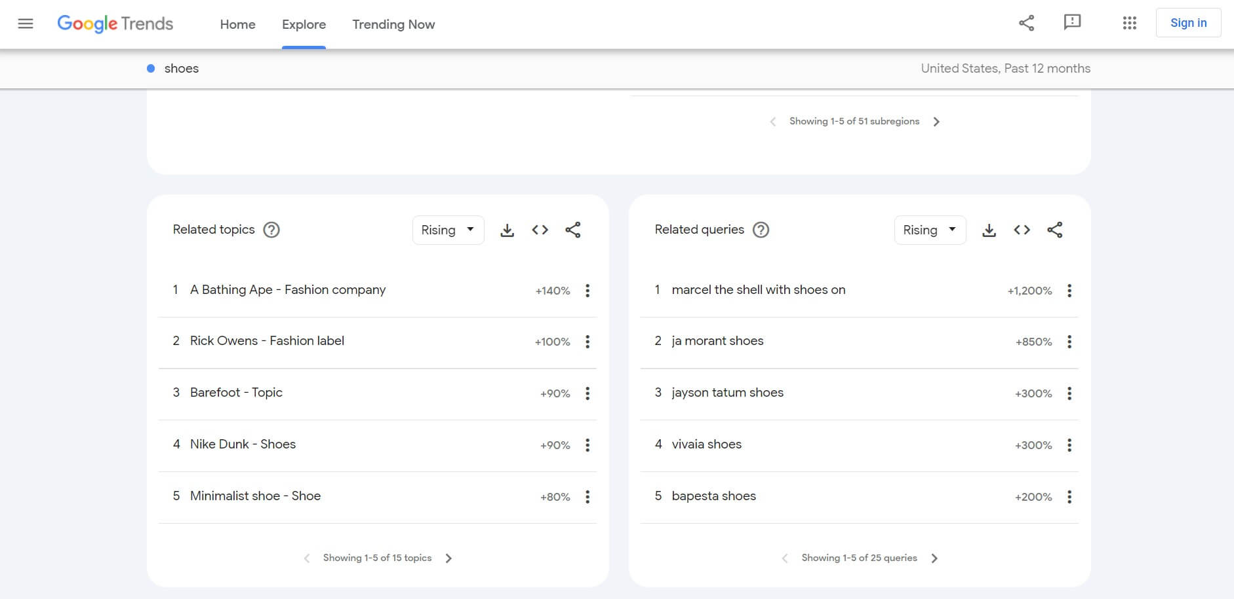Go to next page of queries
The width and height of the screenshot is (1234, 599).
[934, 558]
